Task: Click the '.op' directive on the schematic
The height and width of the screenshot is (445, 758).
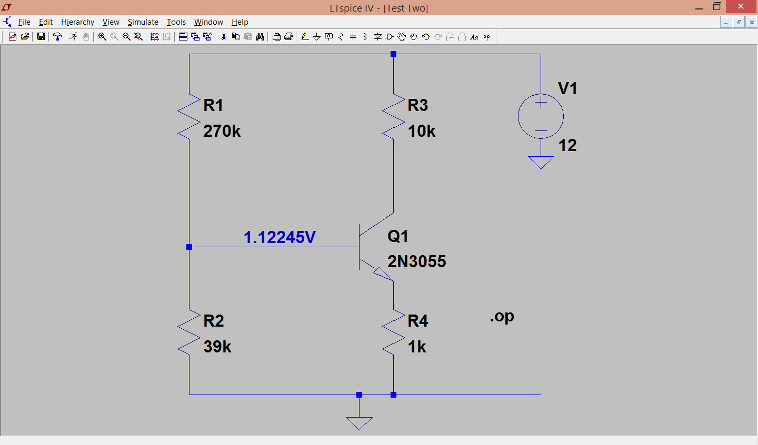Action: tap(502, 317)
